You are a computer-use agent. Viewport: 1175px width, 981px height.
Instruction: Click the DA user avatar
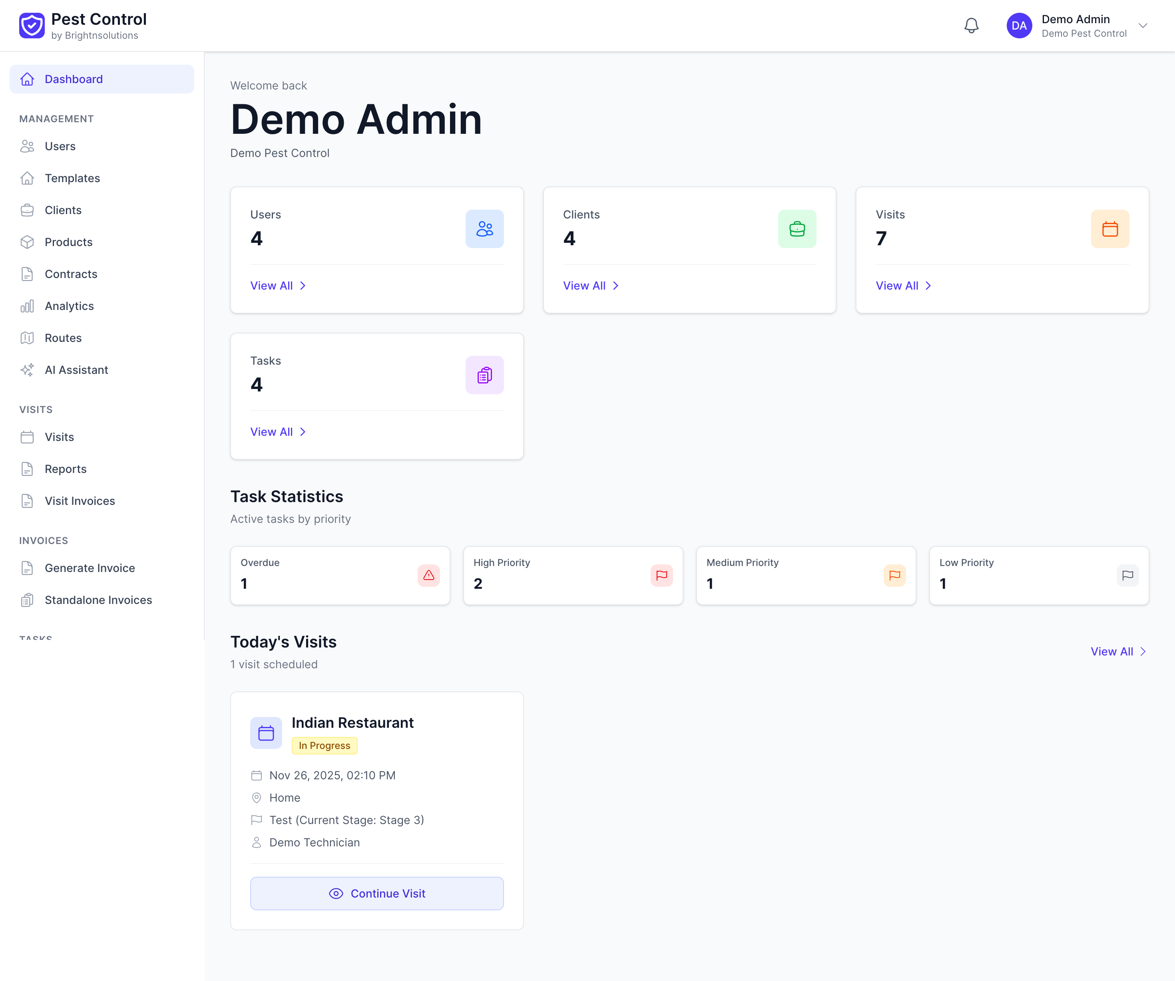click(x=1019, y=26)
